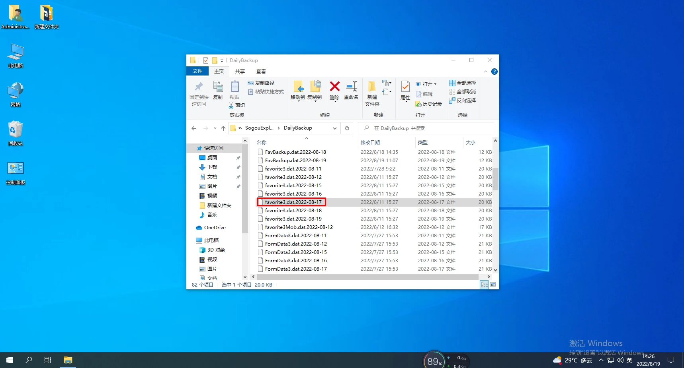Open the Easy access dropdown
Image resolution: width=684 pixels, height=368 pixels.
(387, 92)
